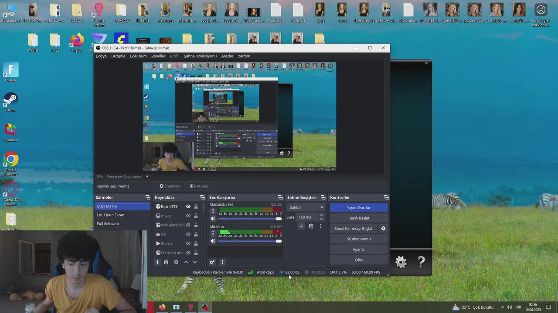The width and height of the screenshot is (558, 313).
Task: Increase Süre duration with up arrow
Action: pyautogui.click(x=322, y=215)
